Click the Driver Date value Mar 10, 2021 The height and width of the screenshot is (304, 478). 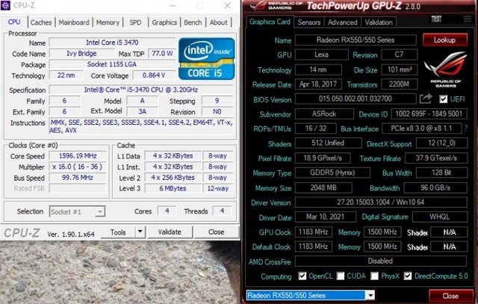pyautogui.click(x=326, y=217)
